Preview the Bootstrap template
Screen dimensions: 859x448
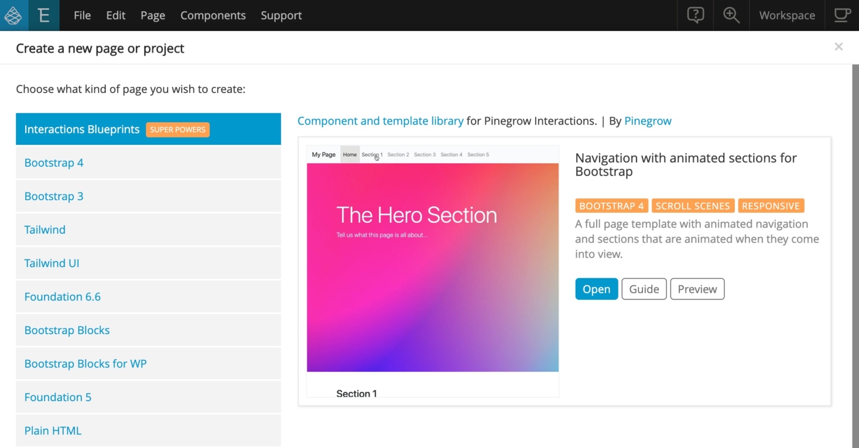tap(697, 288)
